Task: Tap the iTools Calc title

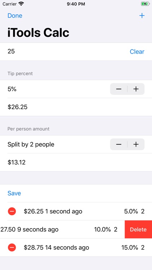Action: [x=38, y=33]
